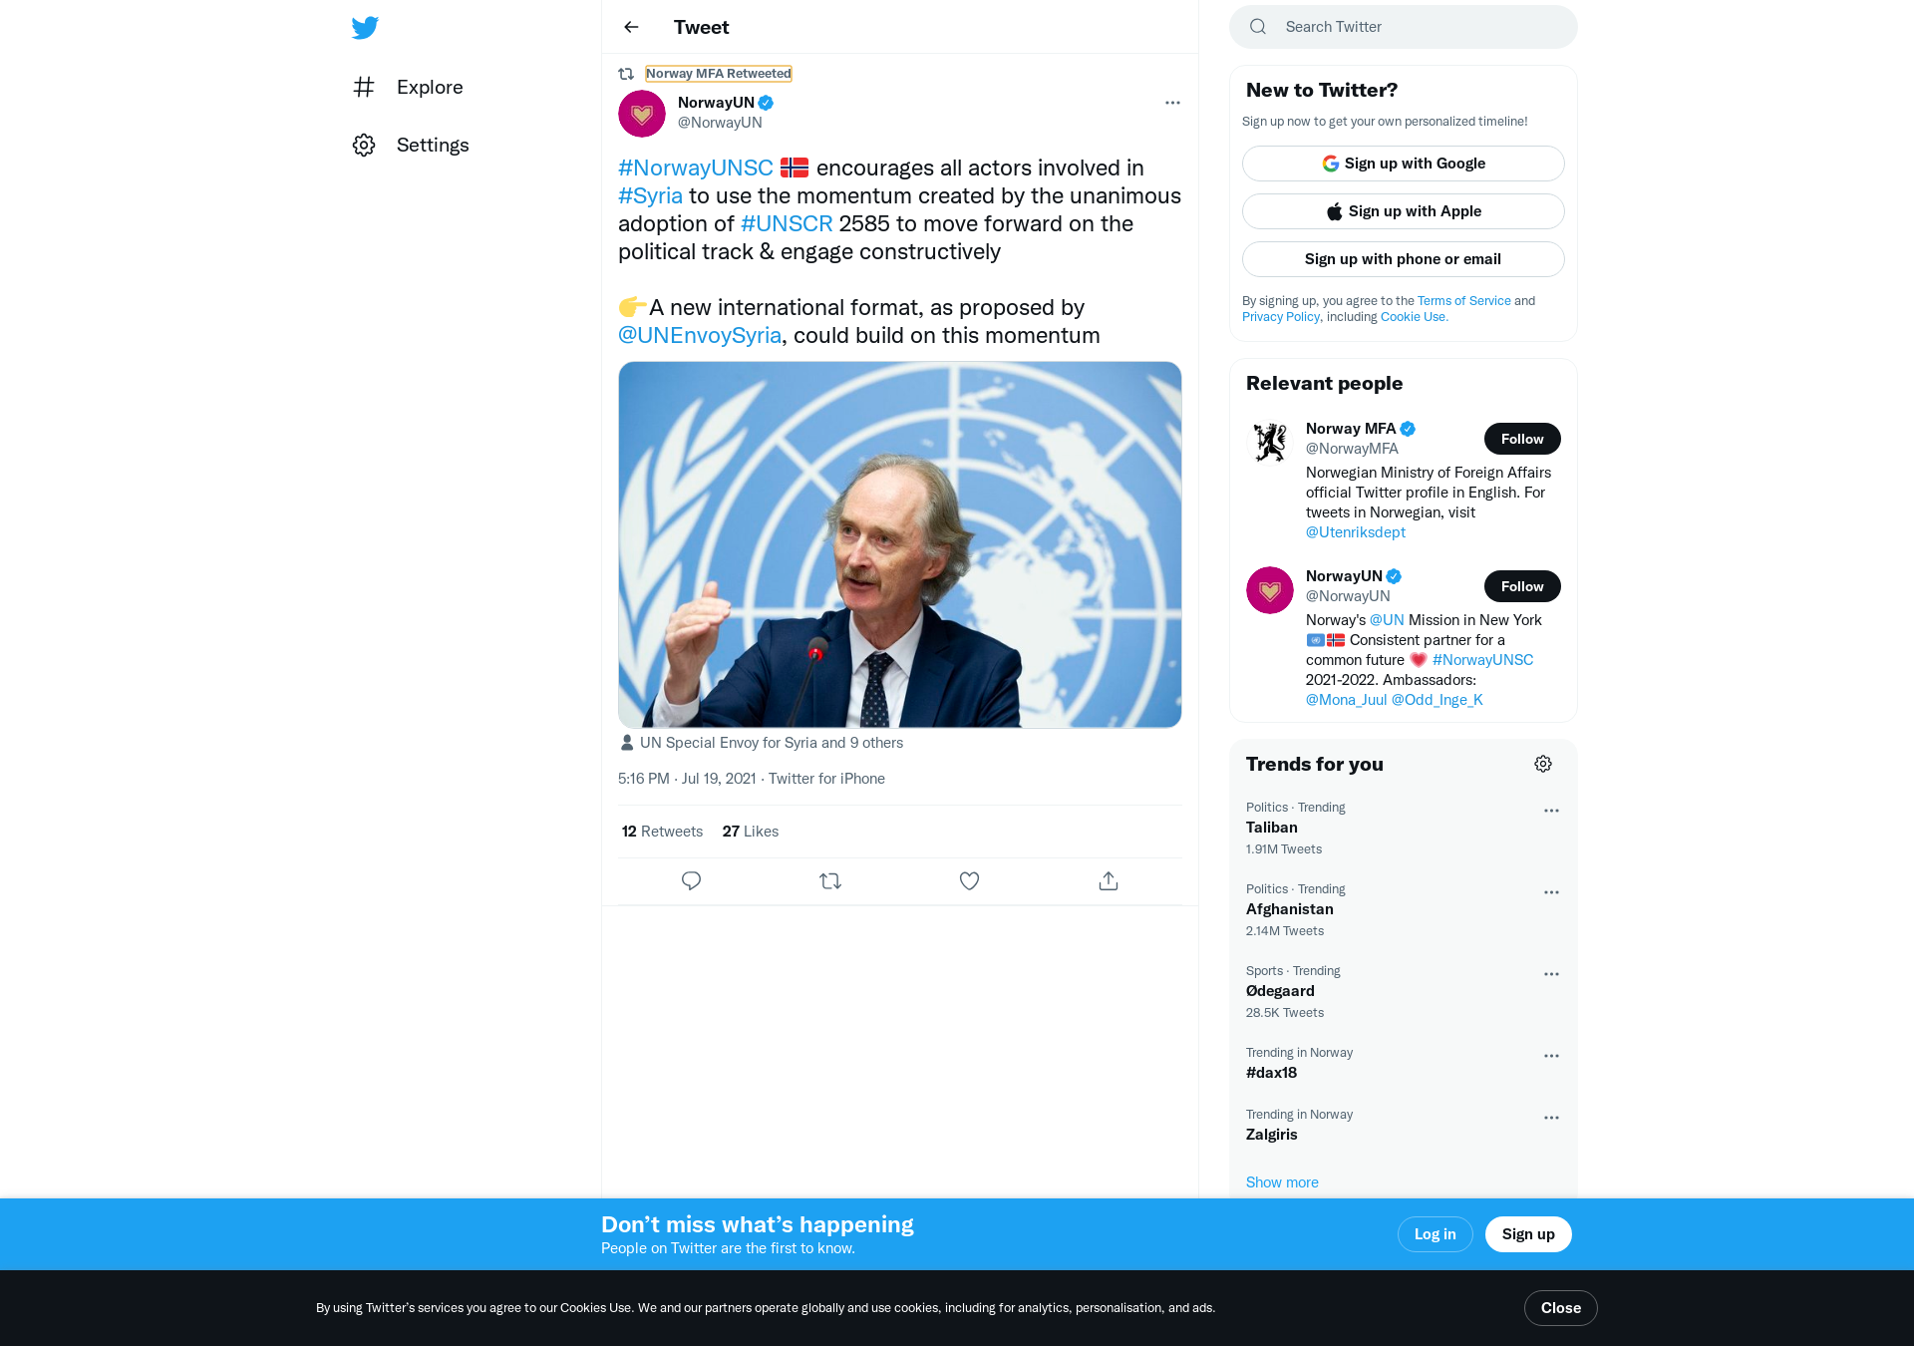Close the cookies notice banner
This screenshot has width=1914, height=1346.
(x=1560, y=1308)
